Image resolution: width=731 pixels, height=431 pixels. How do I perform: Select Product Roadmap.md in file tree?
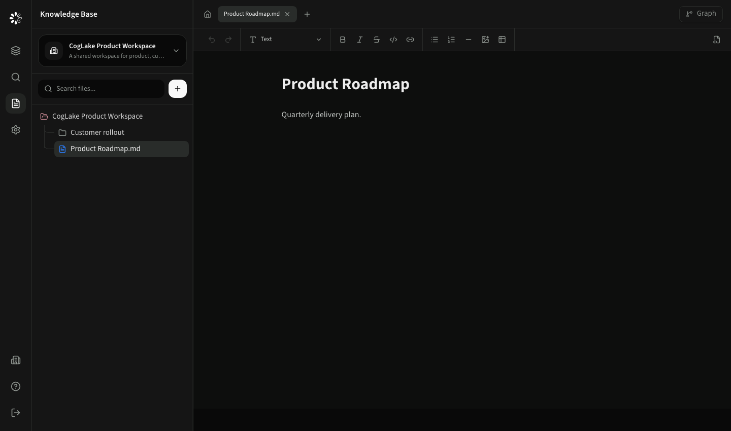121,149
